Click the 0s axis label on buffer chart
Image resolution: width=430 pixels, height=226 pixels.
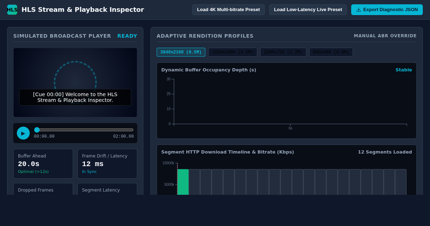point(290,128)
